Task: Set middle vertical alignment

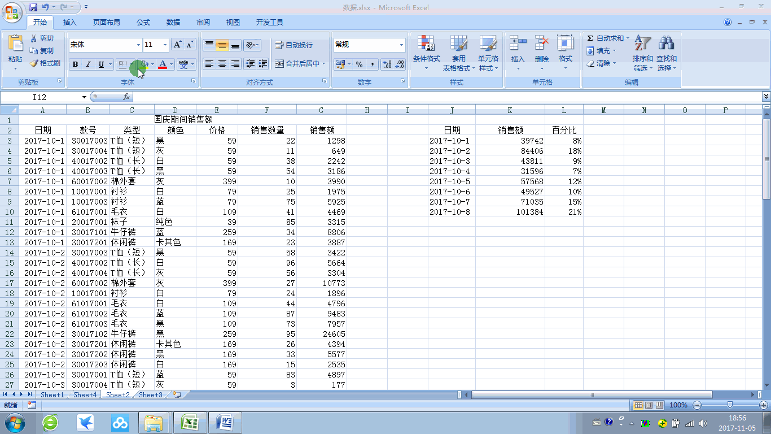Action: tap(222, 45)
